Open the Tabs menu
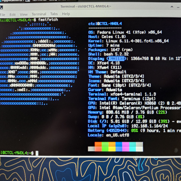This screenshot has width=181, height=181. [x=54, y=14]
